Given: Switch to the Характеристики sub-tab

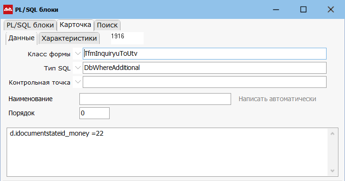Looking at the screenshot, I should [69, 38].
